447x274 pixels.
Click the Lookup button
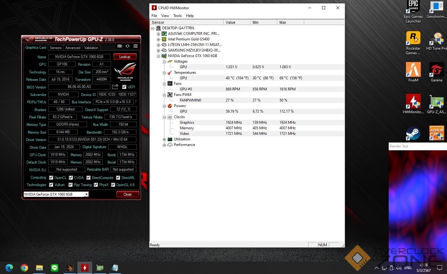click(125, 57)
